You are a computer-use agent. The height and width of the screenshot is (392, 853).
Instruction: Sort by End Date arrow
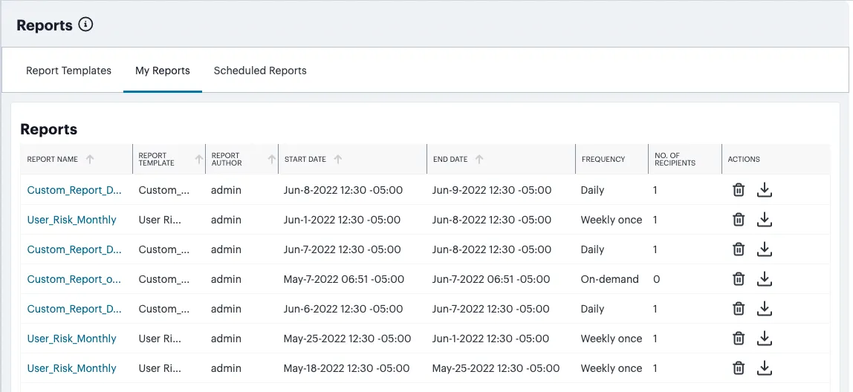479,160
